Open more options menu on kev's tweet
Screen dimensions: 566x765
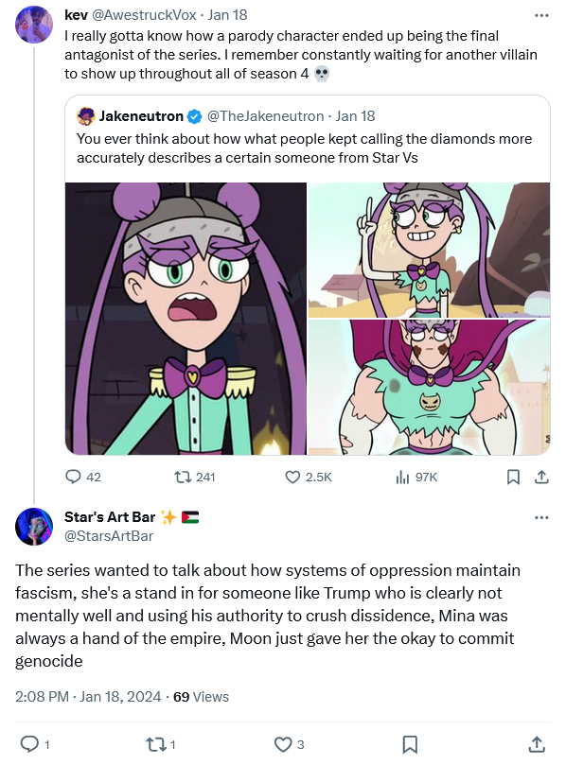pos(541,16)
